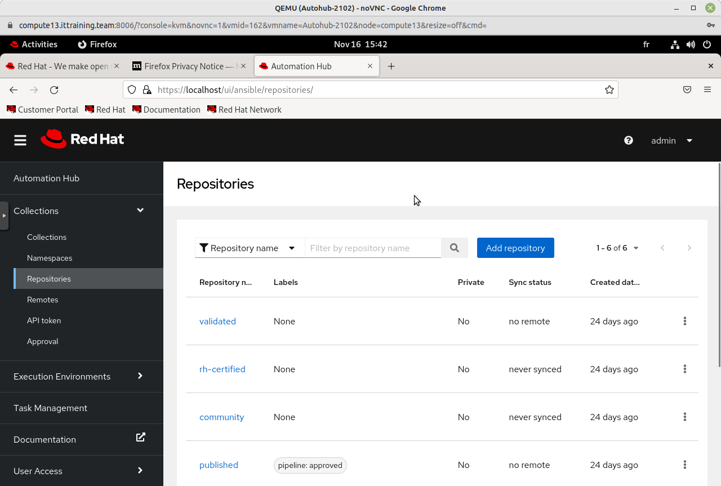Open the published repository link
Image resolution: width=721 pixels, height=486 pixels.
tap(219, 465)
